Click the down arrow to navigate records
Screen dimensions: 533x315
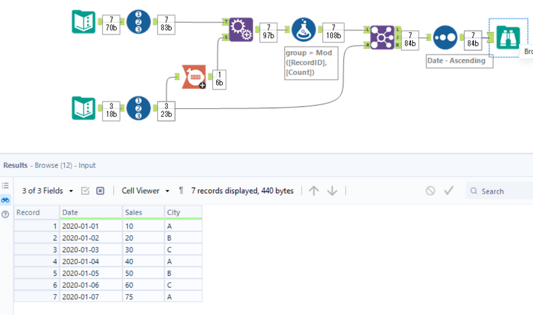[x=332, y=191]
